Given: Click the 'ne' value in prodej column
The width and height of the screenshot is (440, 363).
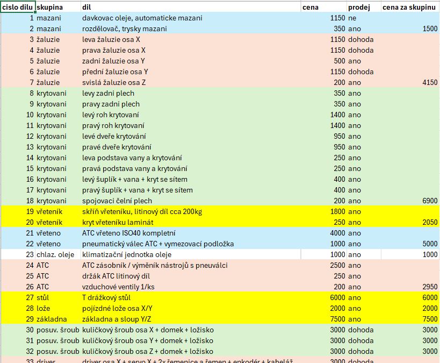Looking at the screenshot, I should click(x=352, y=18).
